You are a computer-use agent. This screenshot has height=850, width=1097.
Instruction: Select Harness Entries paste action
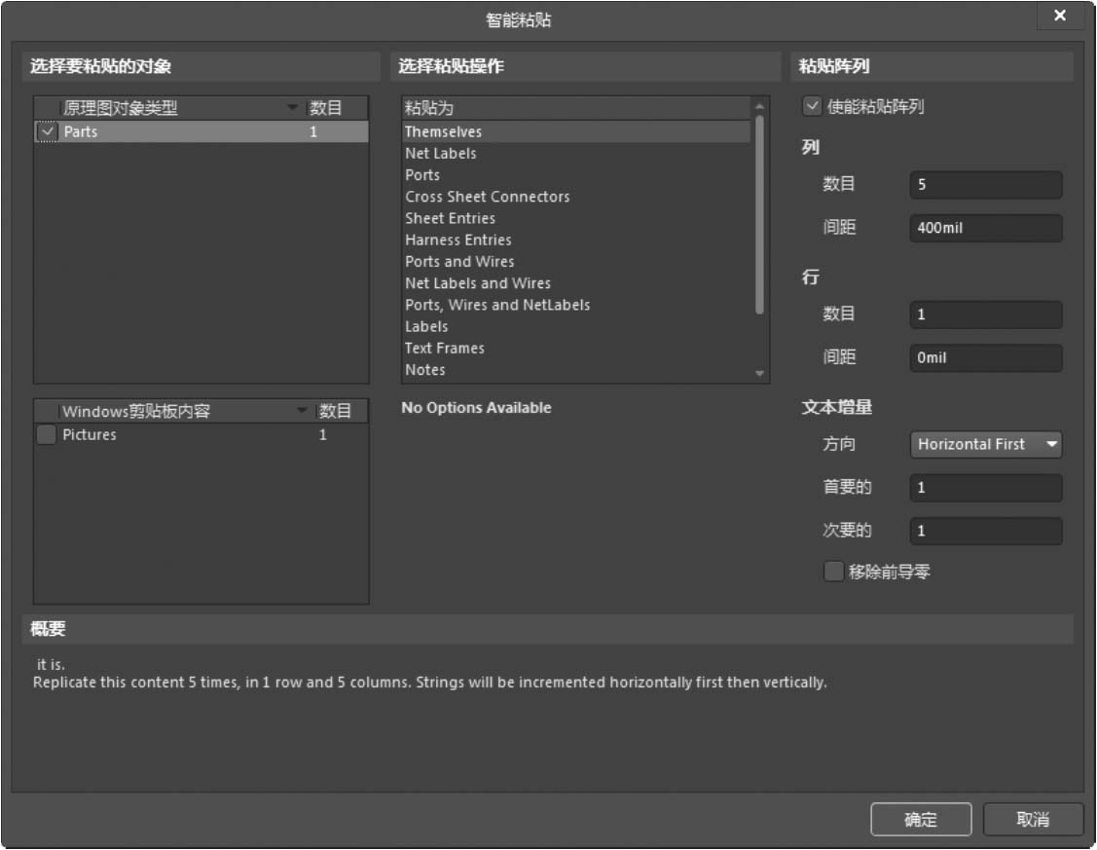pos(457,240)
